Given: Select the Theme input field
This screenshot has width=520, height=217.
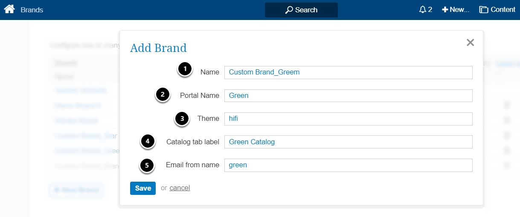Looking at the screenshot, I should (x=348, y=119).
